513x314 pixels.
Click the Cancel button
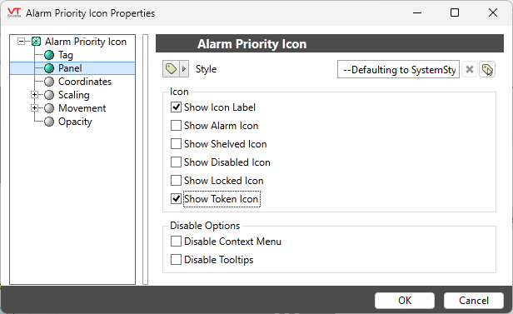(x=473, y=301)
